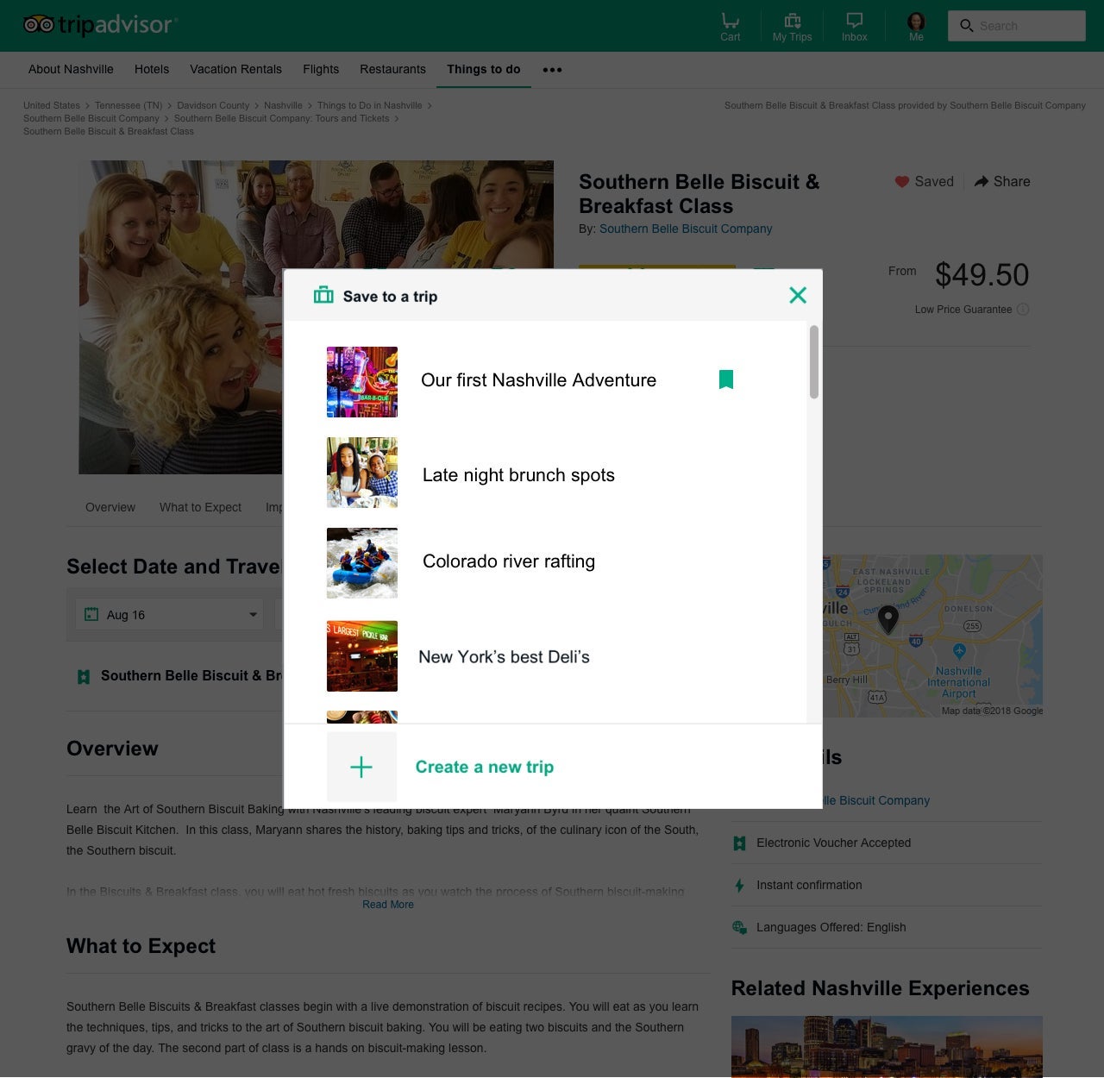
Task: Switch to the Restaurants tab
Action: click(392, 69)
